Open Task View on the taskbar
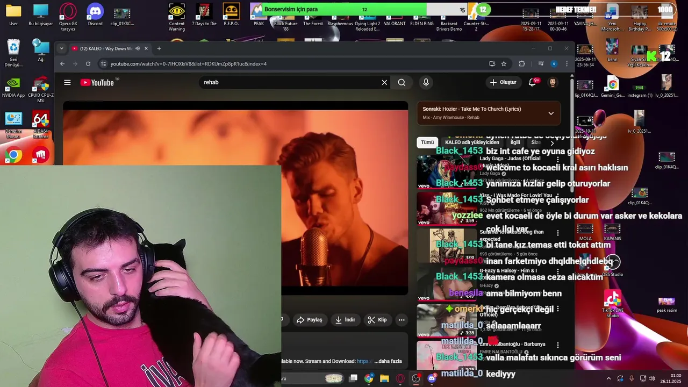The width and height of the screenshot is (688, 387). pyautogui.click(x=353, y=378)
